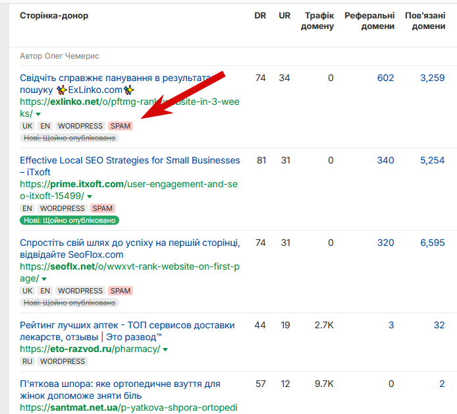This screenshot has width=457, height=414.
Task: Open linked domains value 32
Action: pyautogui.click(x=439, y=325)
